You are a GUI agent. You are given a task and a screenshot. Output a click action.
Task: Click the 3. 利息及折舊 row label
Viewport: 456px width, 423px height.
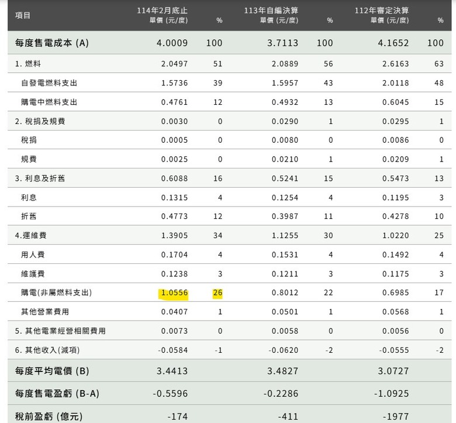[40, 178]
